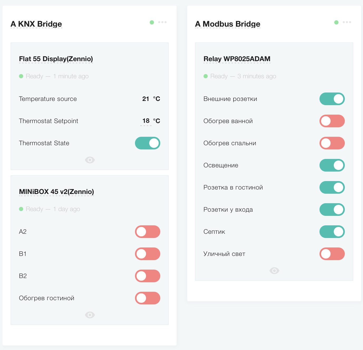
Task: Open three-dot menu for A KNX Bridge
Action: (162, 22)
